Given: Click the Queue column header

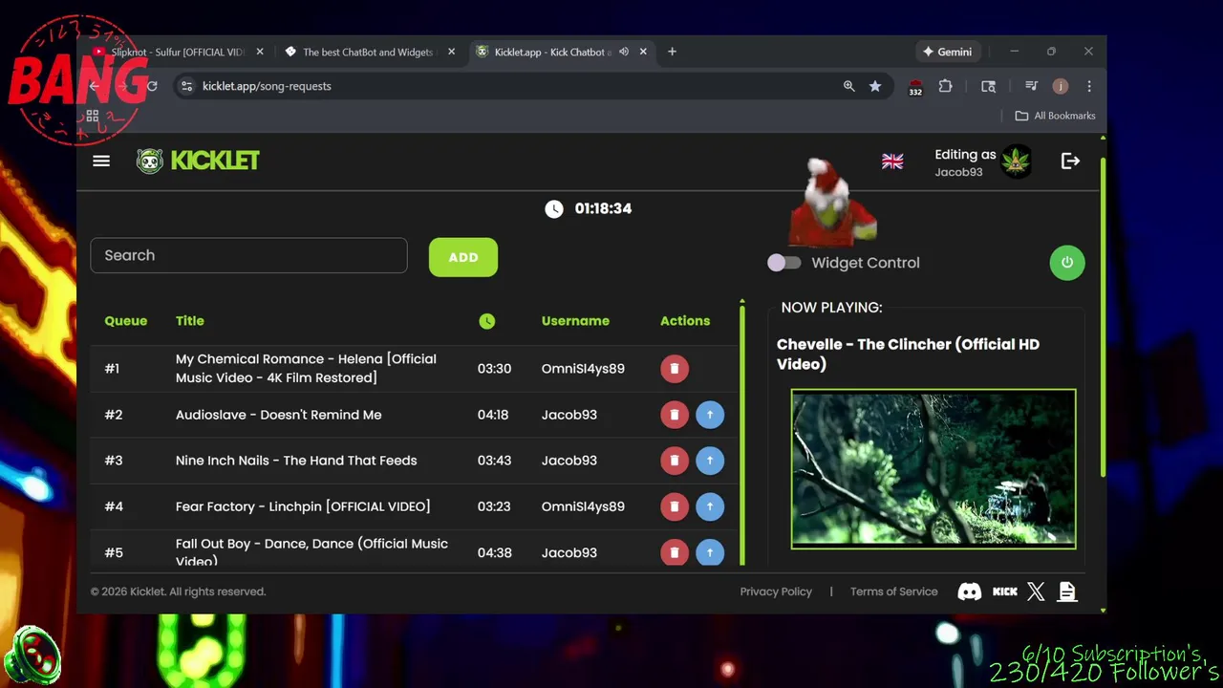Looking at the screenshot, I should 126,321.
